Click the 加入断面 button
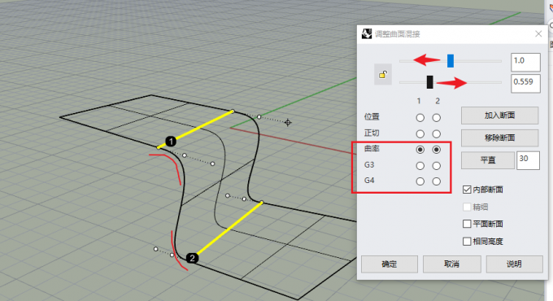Viewport: 553px width, 301px height. tap(500, 116)
